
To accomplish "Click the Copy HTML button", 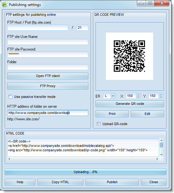I will (x=60, y=182).
